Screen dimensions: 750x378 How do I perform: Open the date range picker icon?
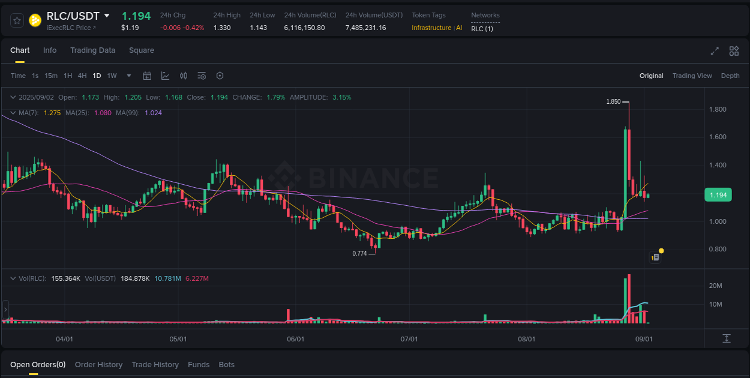tap(147, 76)
